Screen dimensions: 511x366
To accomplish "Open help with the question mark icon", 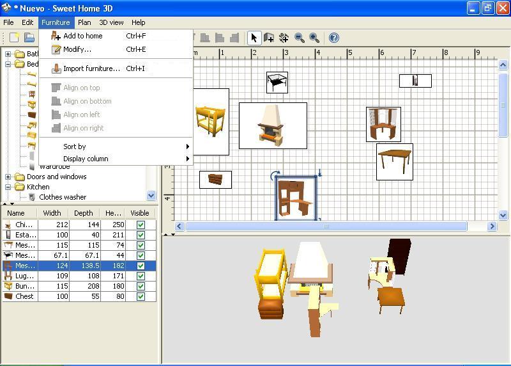I will click(333, 38).
